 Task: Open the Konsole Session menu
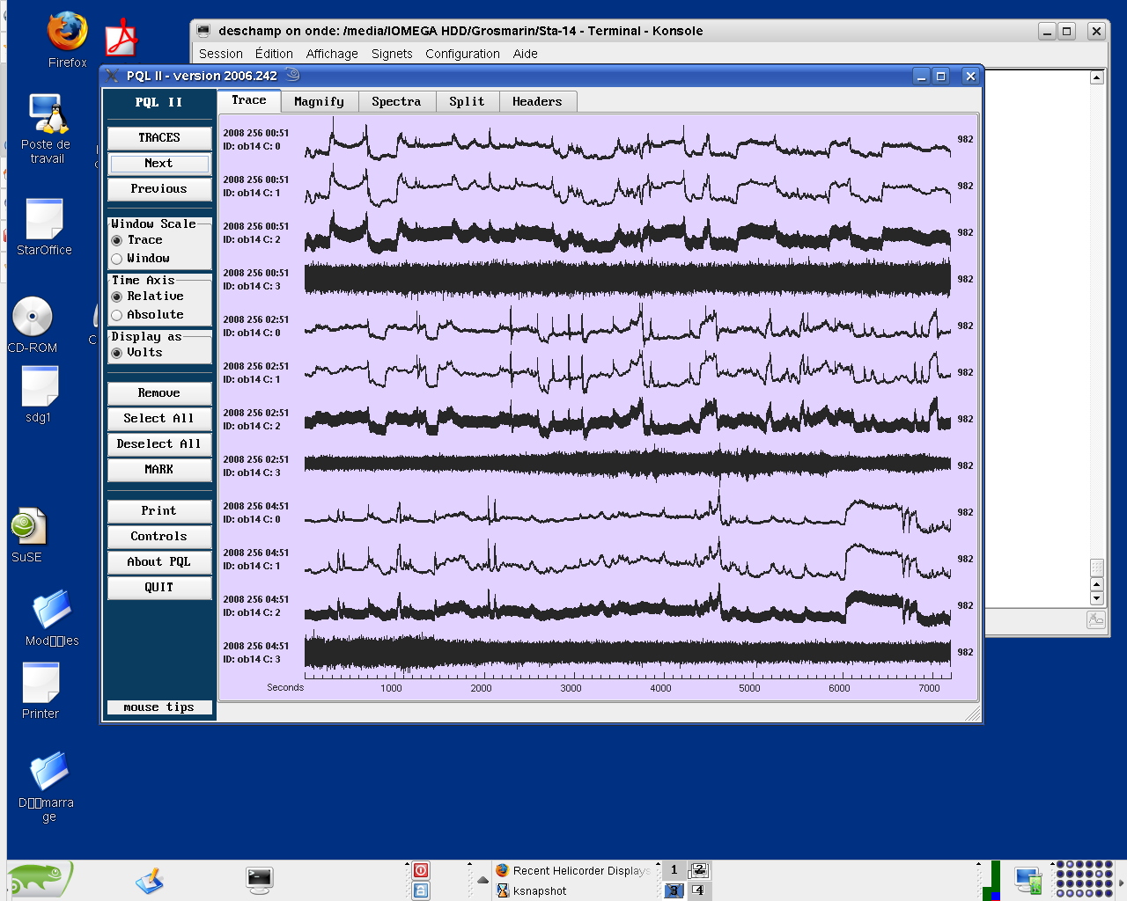pyautogui.click(x=220, y=54)
